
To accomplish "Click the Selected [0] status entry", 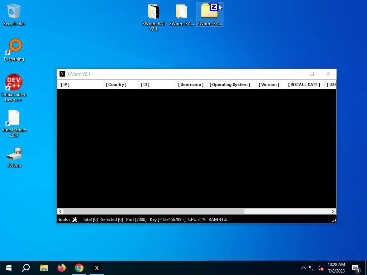I will tap(112, 219).
